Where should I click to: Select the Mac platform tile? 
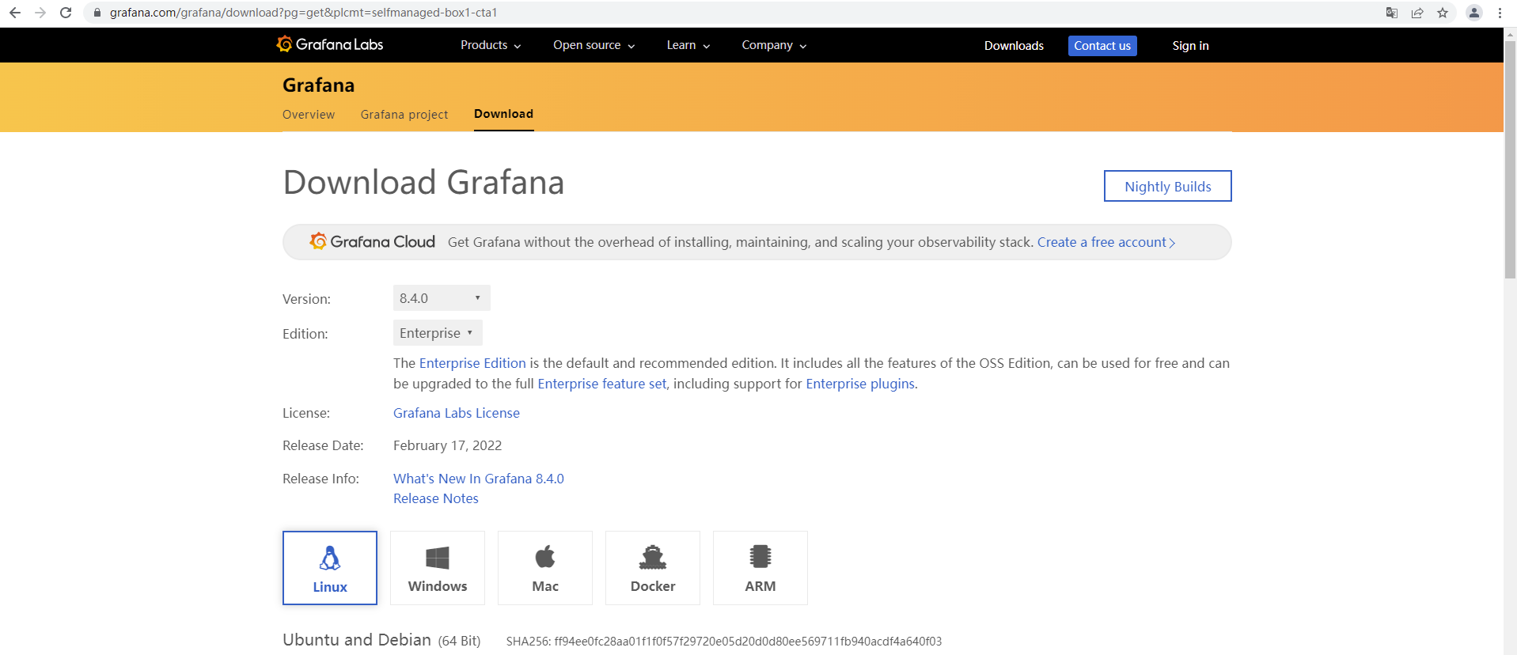click(545, 568)
